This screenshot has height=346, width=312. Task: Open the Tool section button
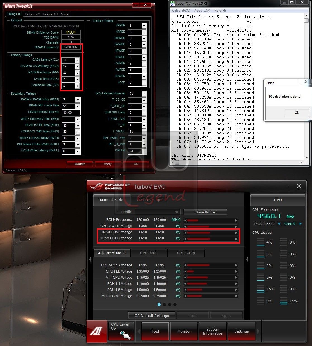tap(155, 331)
